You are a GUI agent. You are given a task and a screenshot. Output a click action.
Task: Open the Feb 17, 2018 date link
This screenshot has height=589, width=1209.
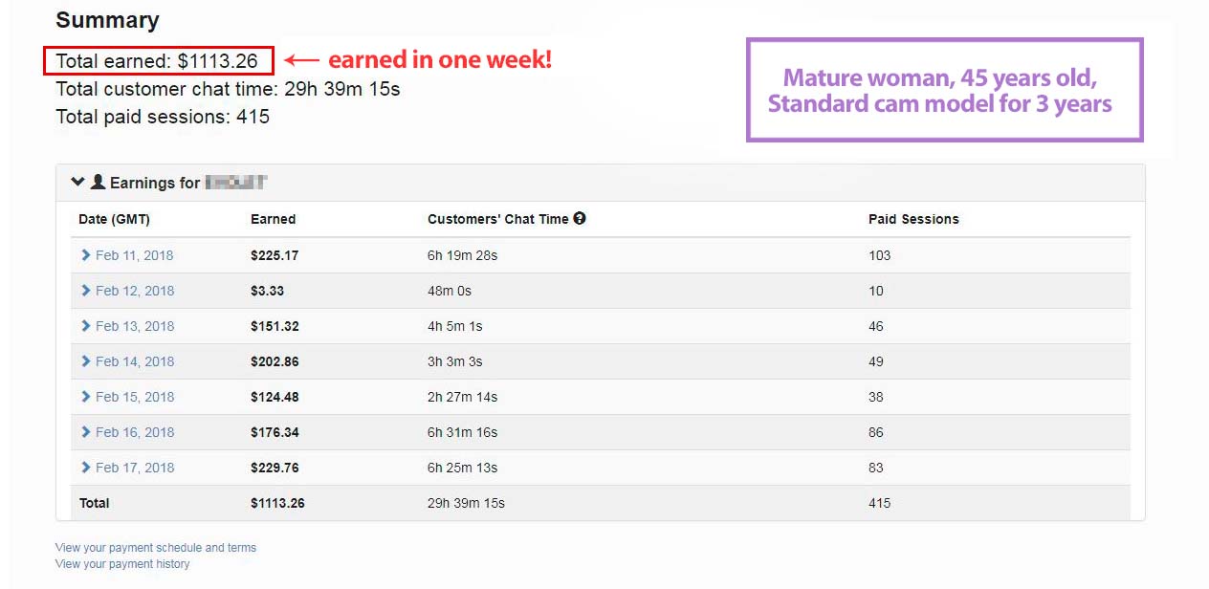[x=134, y=468]
